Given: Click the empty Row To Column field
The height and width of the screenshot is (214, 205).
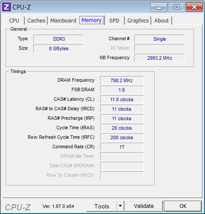Looking at the screenshot, I should tap(122, 176).
